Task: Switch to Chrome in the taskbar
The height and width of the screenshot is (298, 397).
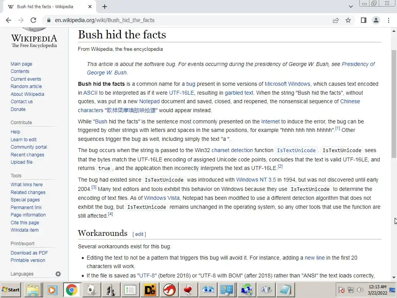Action: (72, 290)
